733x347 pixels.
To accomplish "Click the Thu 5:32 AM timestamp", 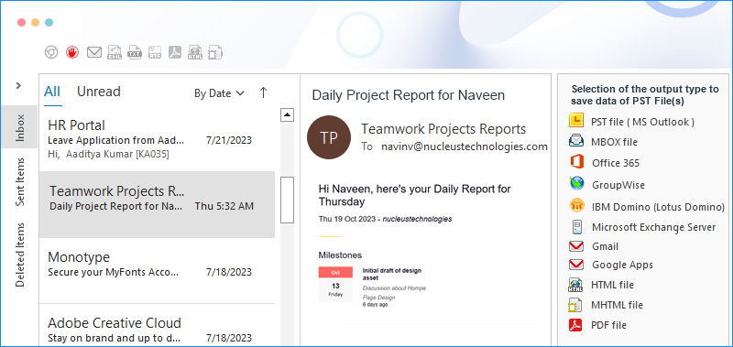I will [224, 206].
